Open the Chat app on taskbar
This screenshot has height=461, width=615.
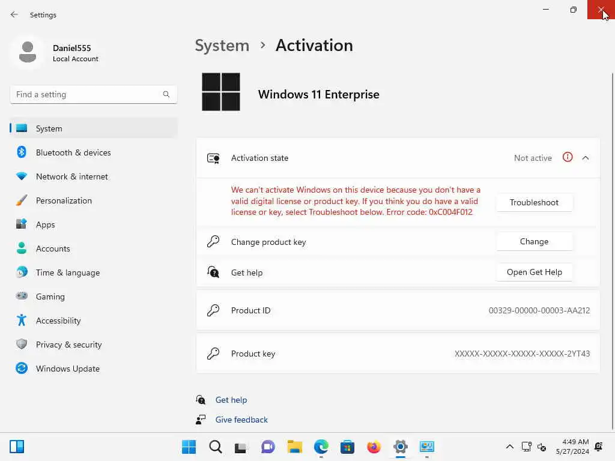tap(268, 447)
